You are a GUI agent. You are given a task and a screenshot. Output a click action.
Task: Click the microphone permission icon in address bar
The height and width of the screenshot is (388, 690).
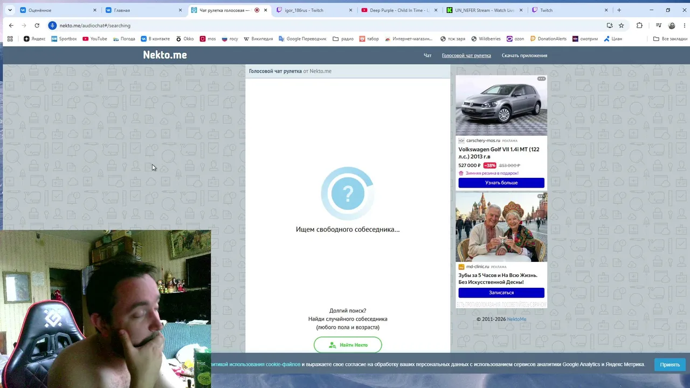52,25
